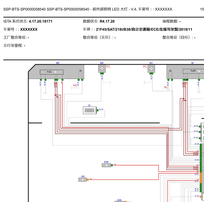Select the B156 sensor symbol
This screenshot has width=204, height=202.
coord(106,165)
